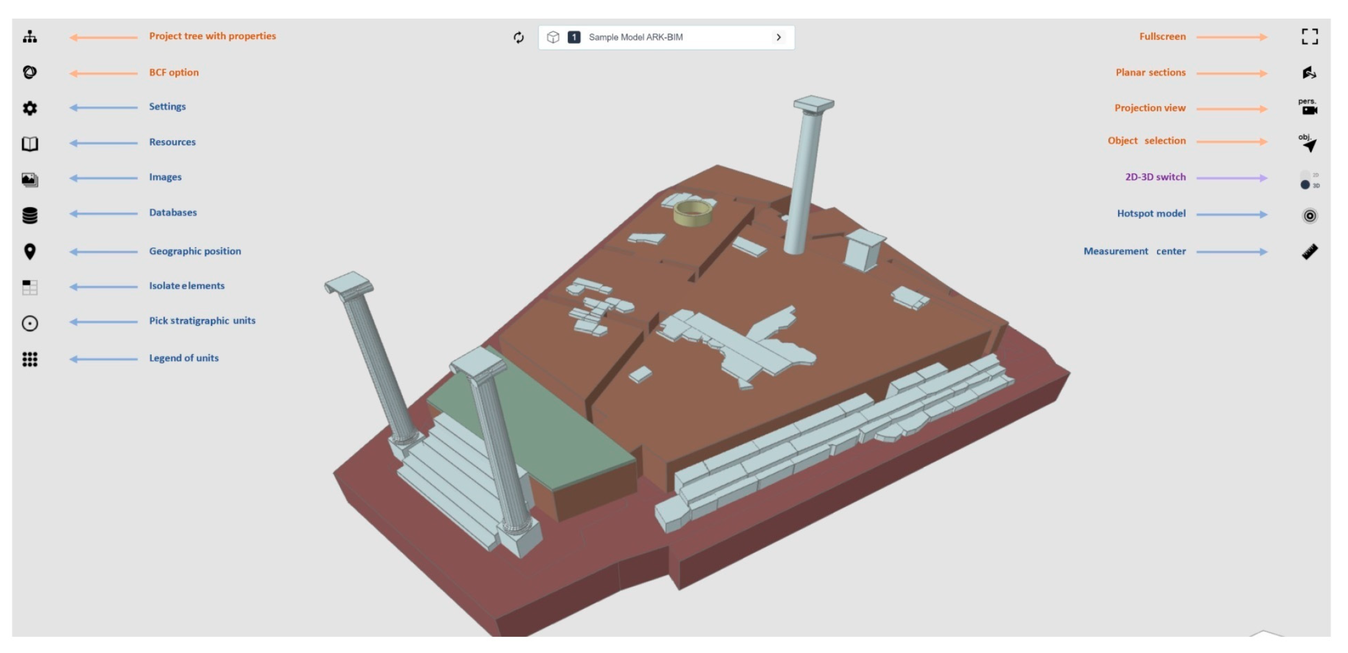Enter fullscreen mode
The image size is (1348, 653).
(1309, 37)
